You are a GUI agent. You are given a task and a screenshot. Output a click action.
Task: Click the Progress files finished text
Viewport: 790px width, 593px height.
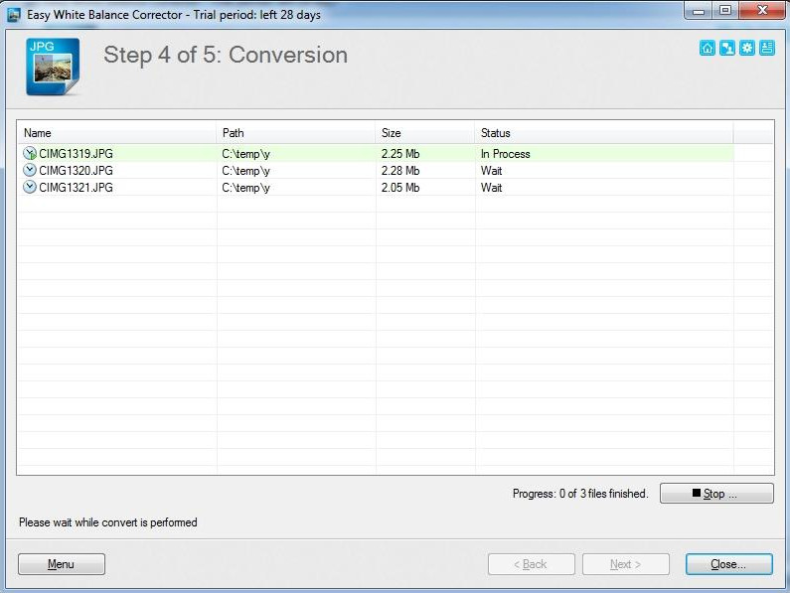580,494
